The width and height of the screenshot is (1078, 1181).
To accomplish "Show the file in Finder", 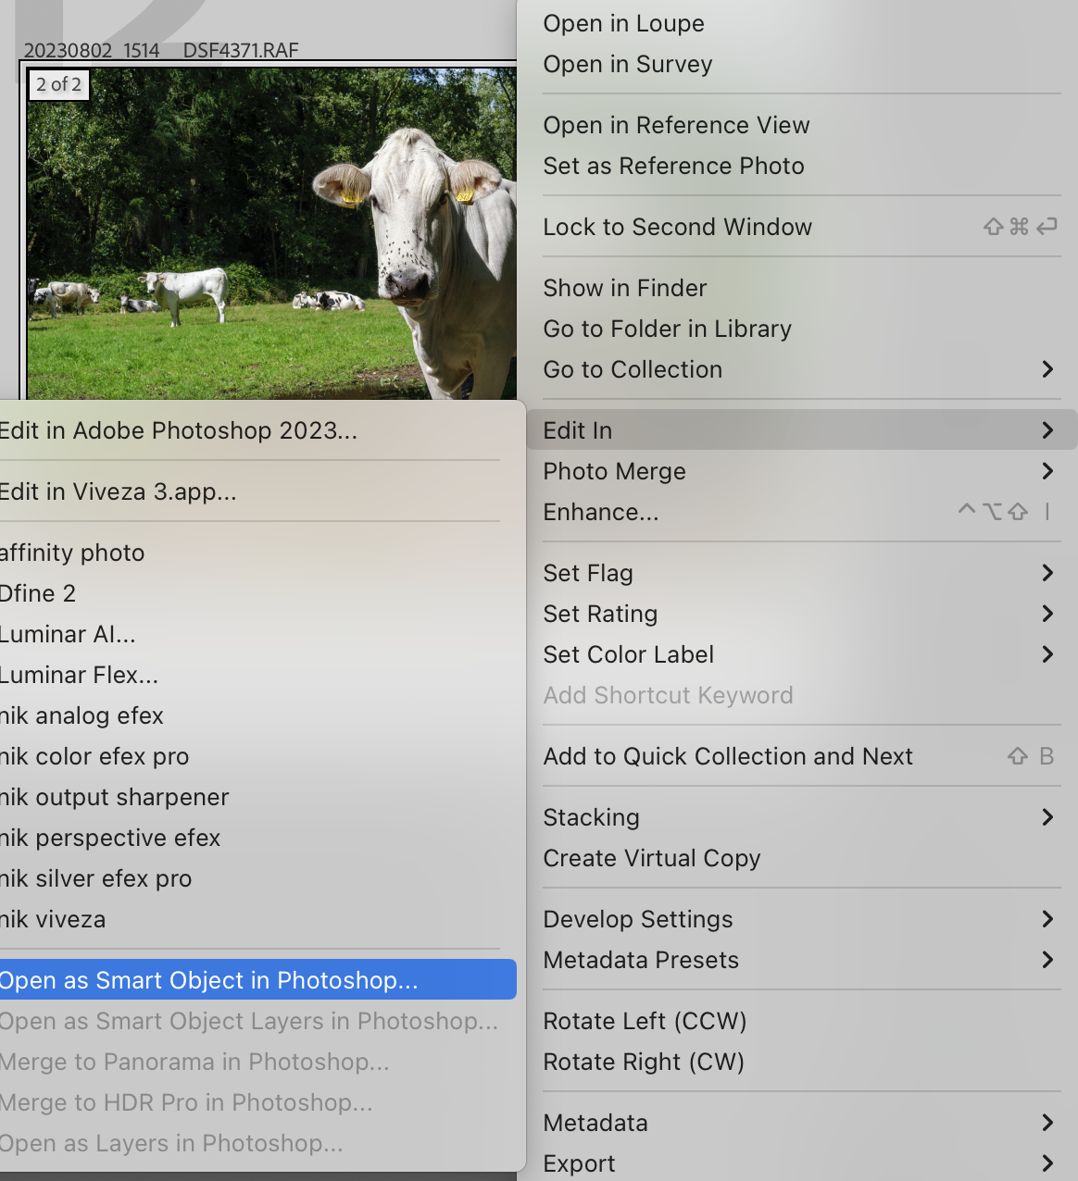I will coord(624,288).
